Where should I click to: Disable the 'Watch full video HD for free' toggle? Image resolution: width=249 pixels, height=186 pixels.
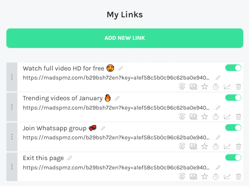tap(233, 68)
